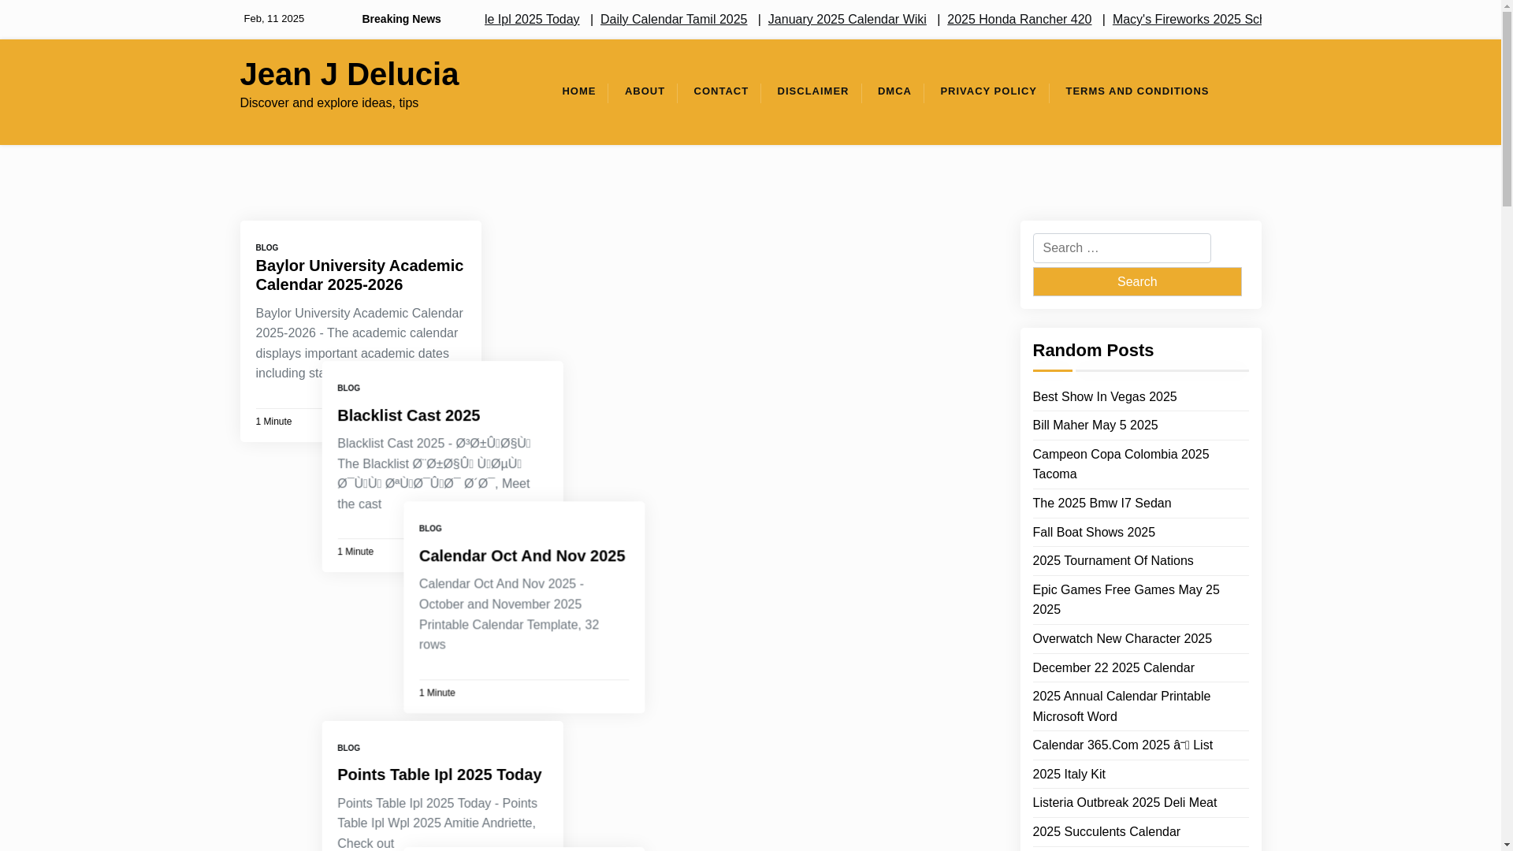Screen dimensions: 1513x851
Task: Open Overwatch New Character 2025 link
Action: 1122,639
